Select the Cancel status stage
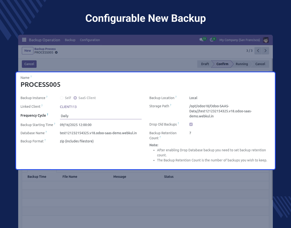Screen dimensions: 291x228 tap(260, 64)
